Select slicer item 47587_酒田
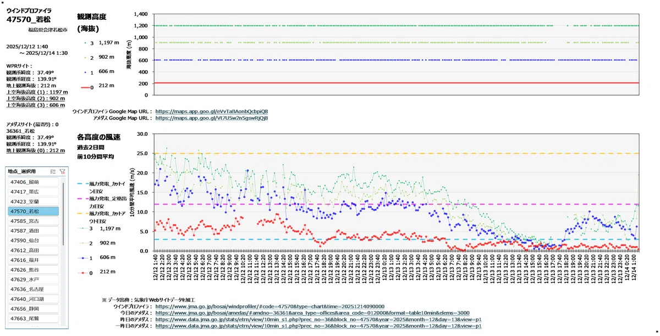Image resolution: width=660 pixels, height=336 pixels. coord(34,231)
